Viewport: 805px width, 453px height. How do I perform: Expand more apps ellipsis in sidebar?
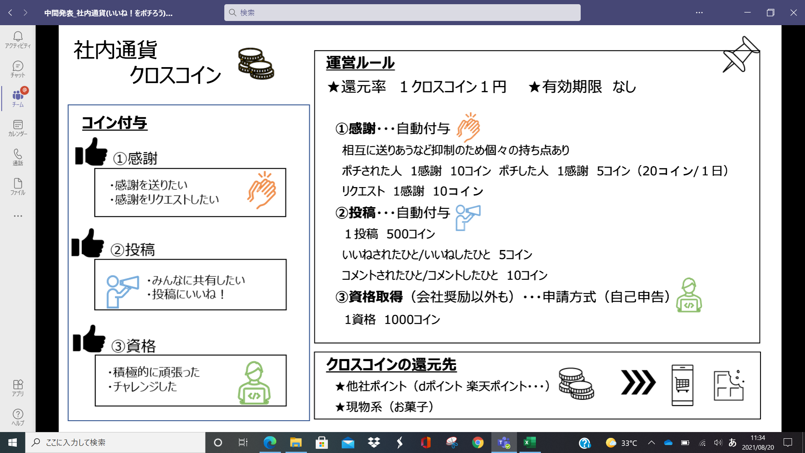tap(18, 216)
